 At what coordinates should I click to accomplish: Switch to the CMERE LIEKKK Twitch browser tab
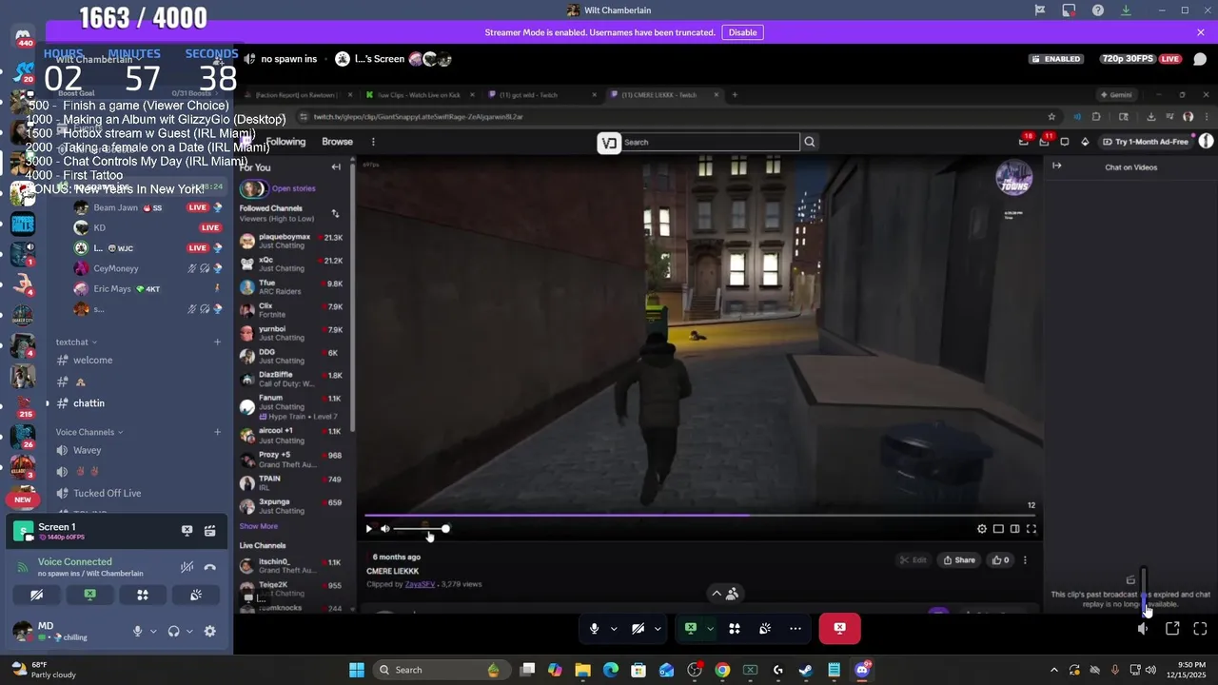[665, 95]
